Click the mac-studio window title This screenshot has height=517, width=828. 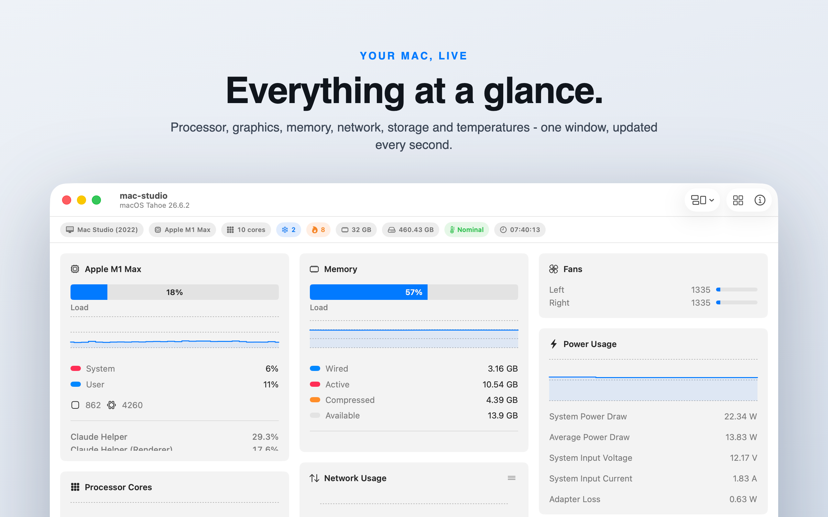point(143,195)
